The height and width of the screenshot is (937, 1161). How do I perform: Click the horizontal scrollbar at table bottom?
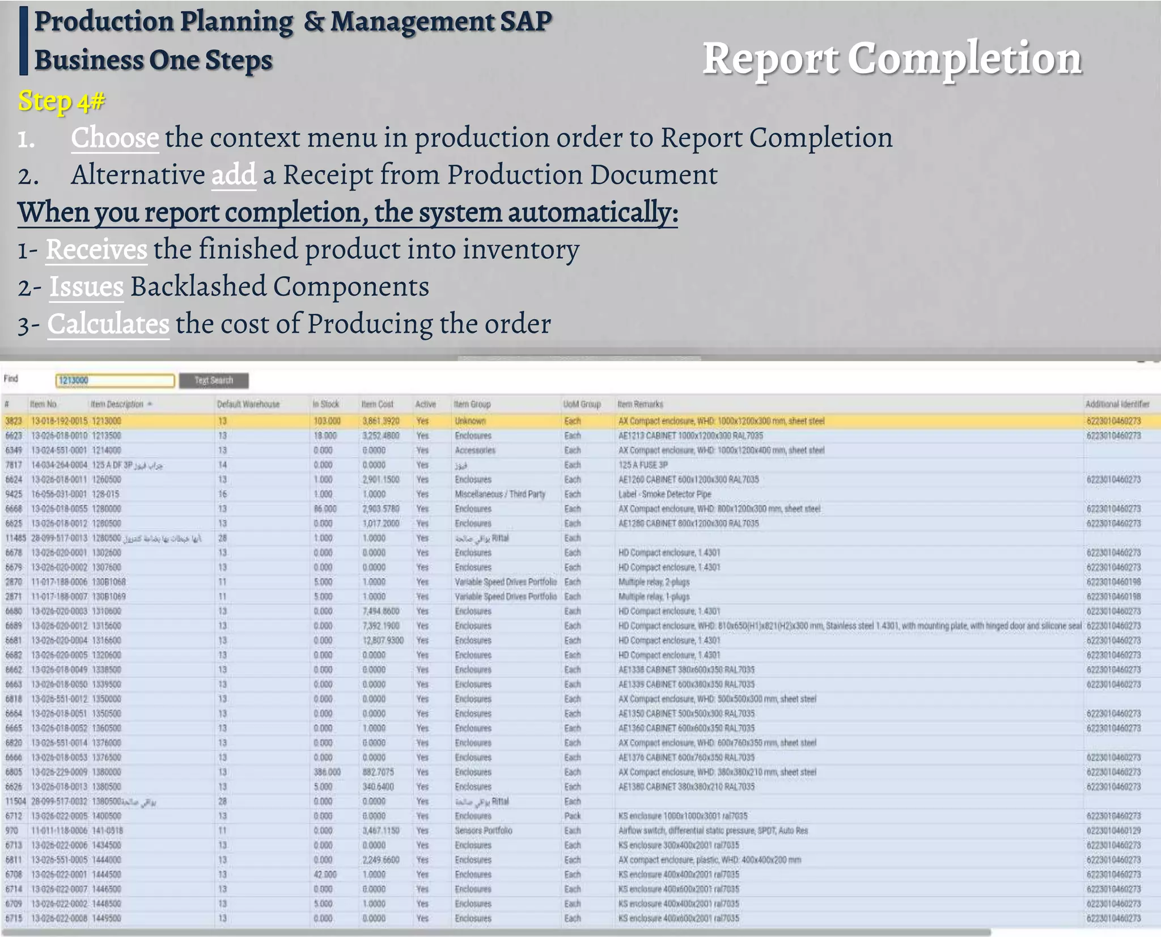[495, 932]
